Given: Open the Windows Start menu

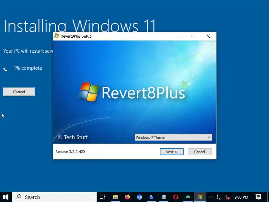Looking at the screenshot, I should [x=6, y=197].
